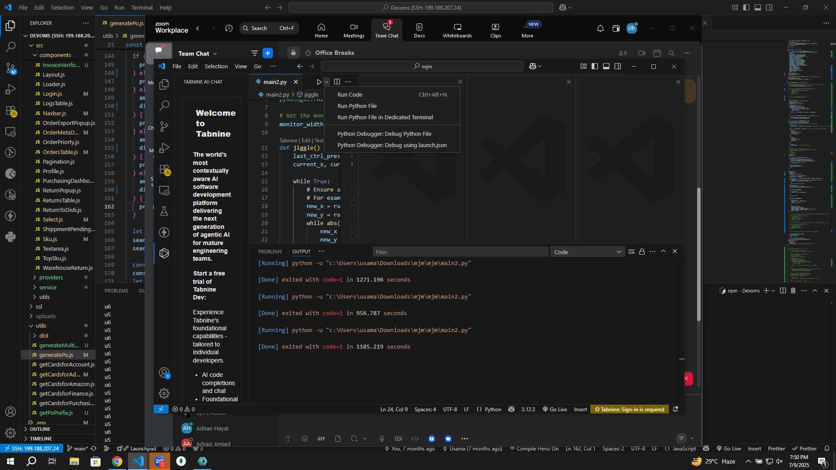Screen dimensions: 836x470
Task: Open Zoom Whiteboards
Action: (x=457, y=30)
